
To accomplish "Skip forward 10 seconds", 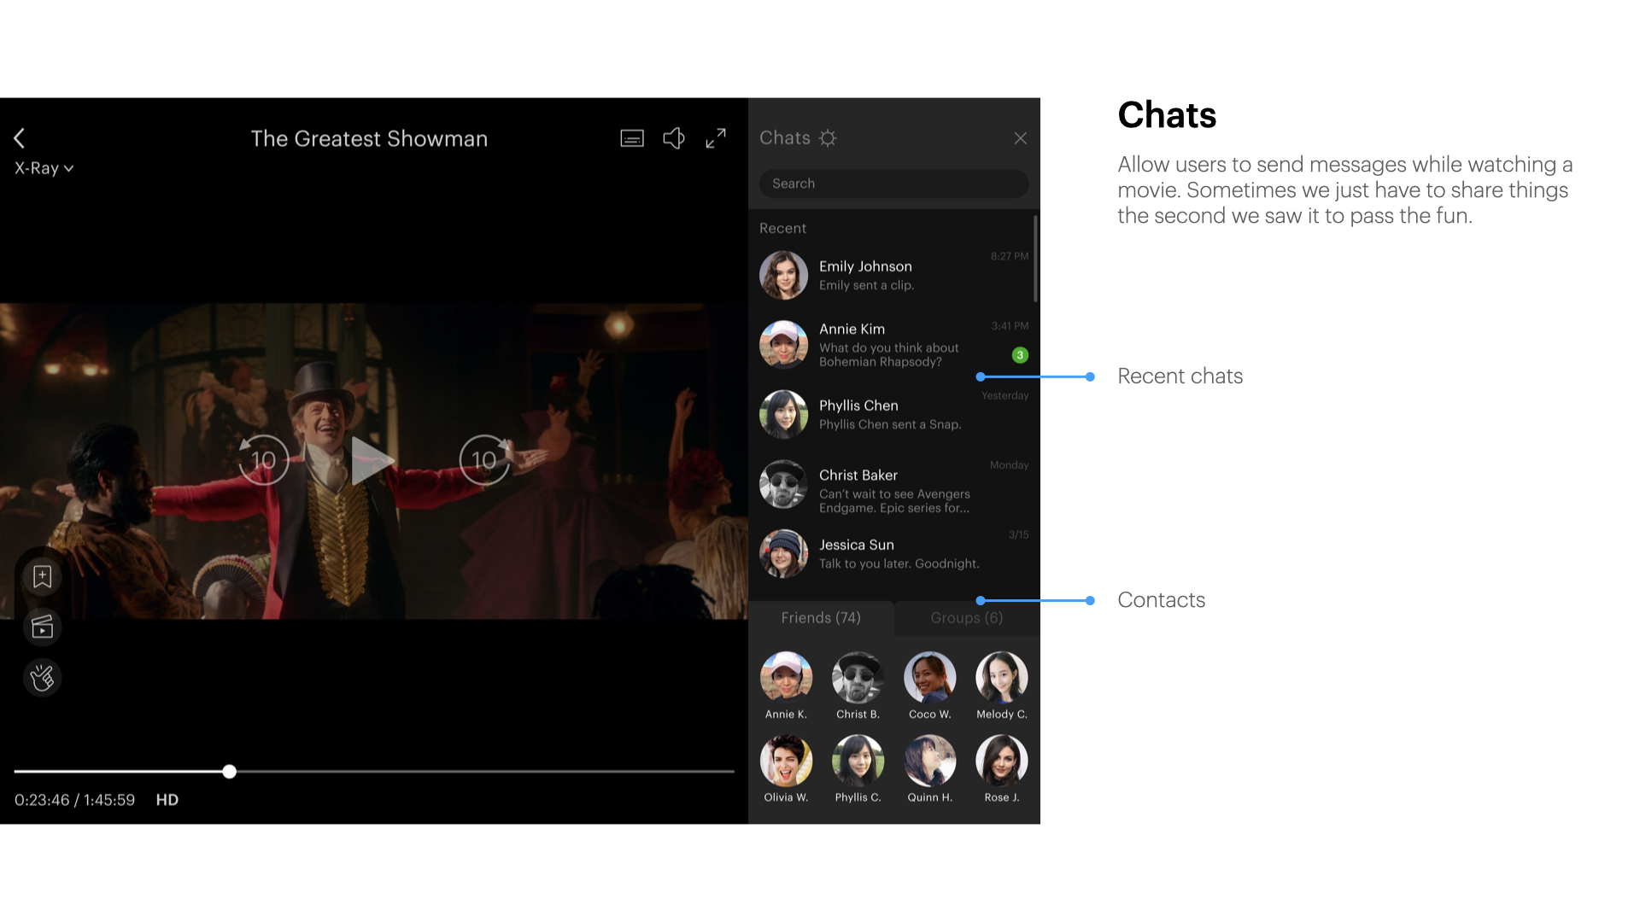I will tap(485, 460).
